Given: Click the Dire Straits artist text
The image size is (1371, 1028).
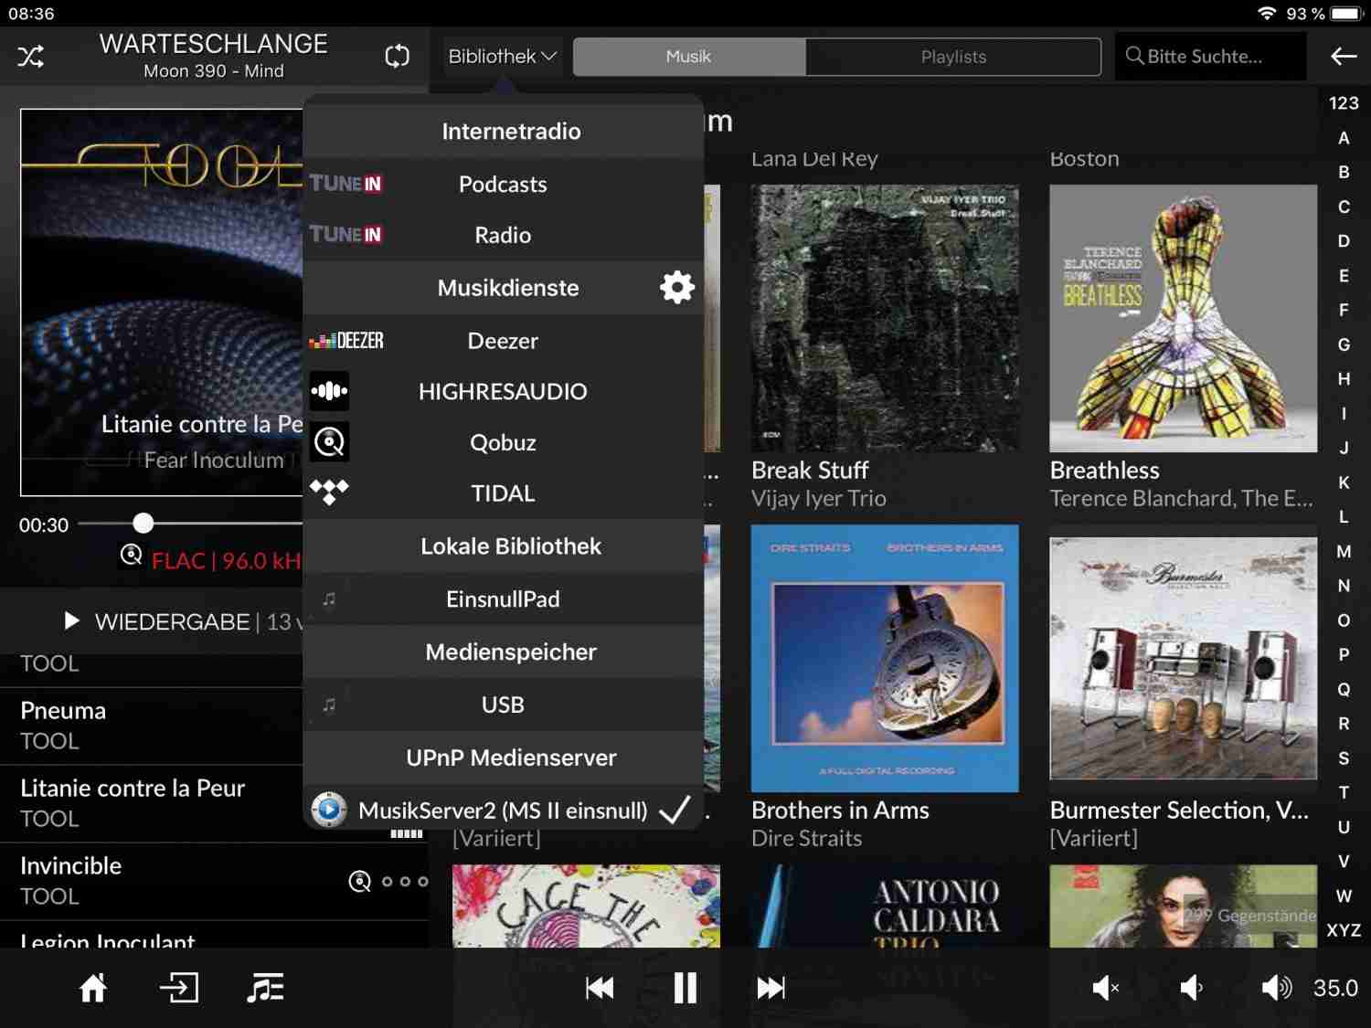Looking at the screenshot, I should coord(806,838).
